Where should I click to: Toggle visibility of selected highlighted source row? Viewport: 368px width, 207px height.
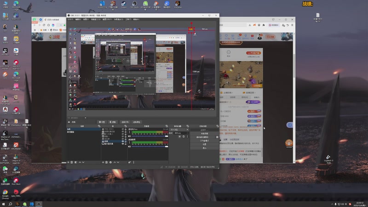click(x=123, y=141)
